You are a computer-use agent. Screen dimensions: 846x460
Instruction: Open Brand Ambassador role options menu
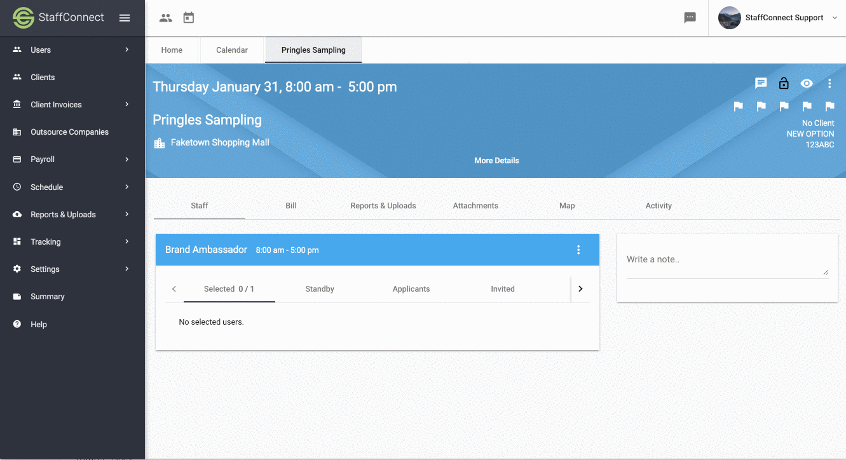click(x=578, y=250)
